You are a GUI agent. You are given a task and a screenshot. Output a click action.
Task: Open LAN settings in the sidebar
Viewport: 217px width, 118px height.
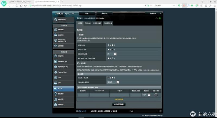[x=64, y=61]
